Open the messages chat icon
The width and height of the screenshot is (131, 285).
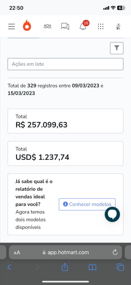pos(65,26)
